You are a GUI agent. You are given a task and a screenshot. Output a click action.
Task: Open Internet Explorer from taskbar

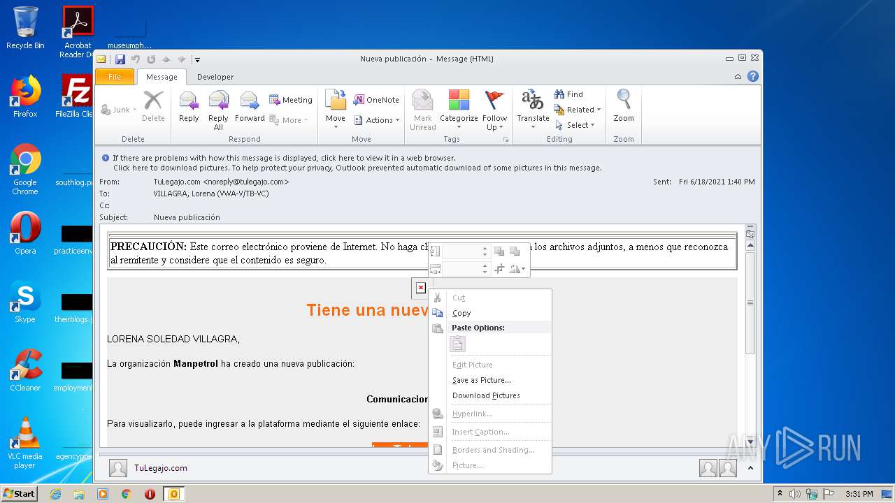click(x=55, y=494)
